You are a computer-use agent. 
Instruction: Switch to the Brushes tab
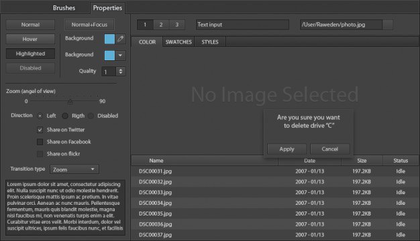[x=64, y=8]
